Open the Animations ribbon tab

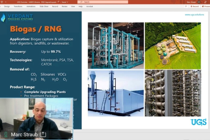click(x=31, y=6)
